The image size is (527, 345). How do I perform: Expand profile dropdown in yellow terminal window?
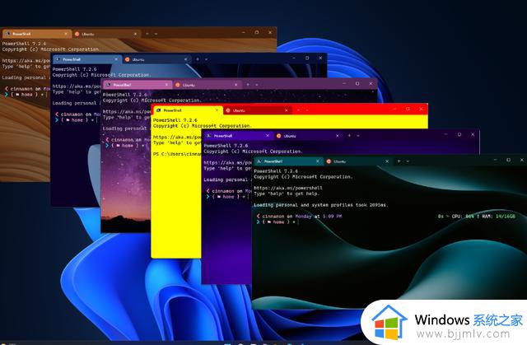[x=307, y=110]
